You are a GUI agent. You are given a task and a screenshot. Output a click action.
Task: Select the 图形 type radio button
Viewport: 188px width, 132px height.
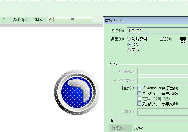(129, 50)
